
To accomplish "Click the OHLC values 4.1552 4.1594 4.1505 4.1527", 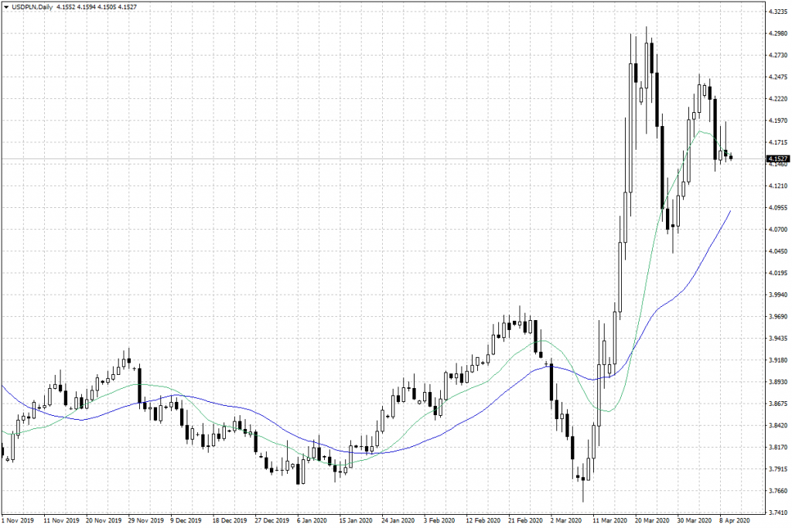I will (97, 7).
